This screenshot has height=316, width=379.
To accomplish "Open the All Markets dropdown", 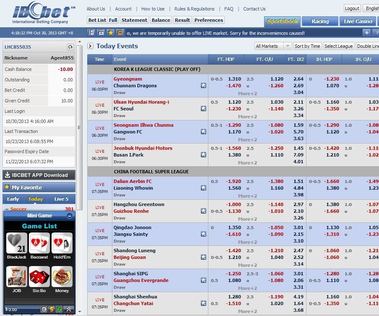I will 273,46.
